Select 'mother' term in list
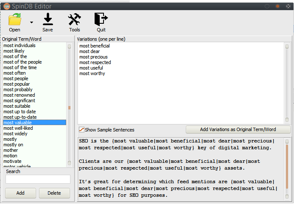The height and width of the screenshot is (204, 294). (x=34, y=150)
